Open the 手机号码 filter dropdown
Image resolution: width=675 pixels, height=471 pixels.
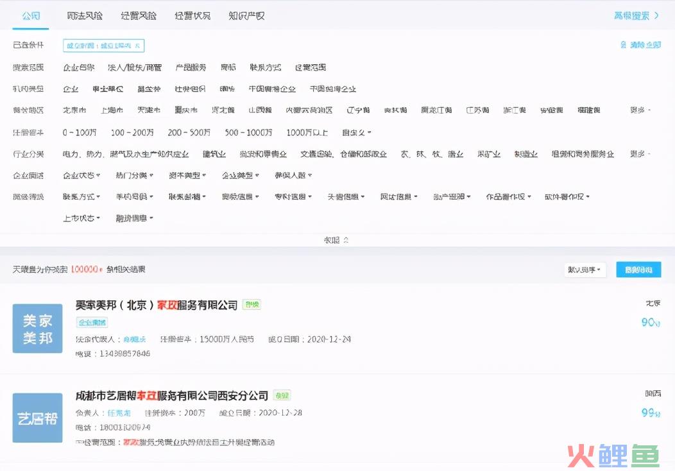tap(134, 197)
